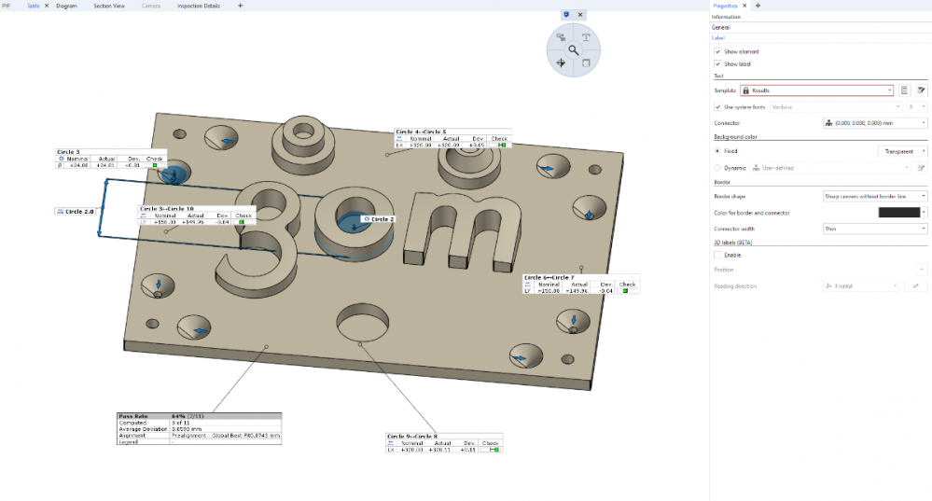
Task: Enable the 3D labels checkbox
Action: [x=716, y=255]
